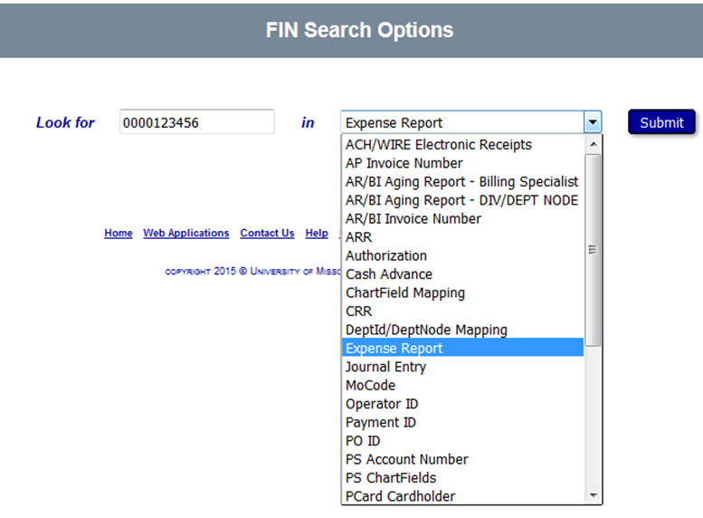Screen dimensions: 703x518
Task: Choose AR/BI Invoice Number option
Action: pyautogui.click(x=462, y=218)
